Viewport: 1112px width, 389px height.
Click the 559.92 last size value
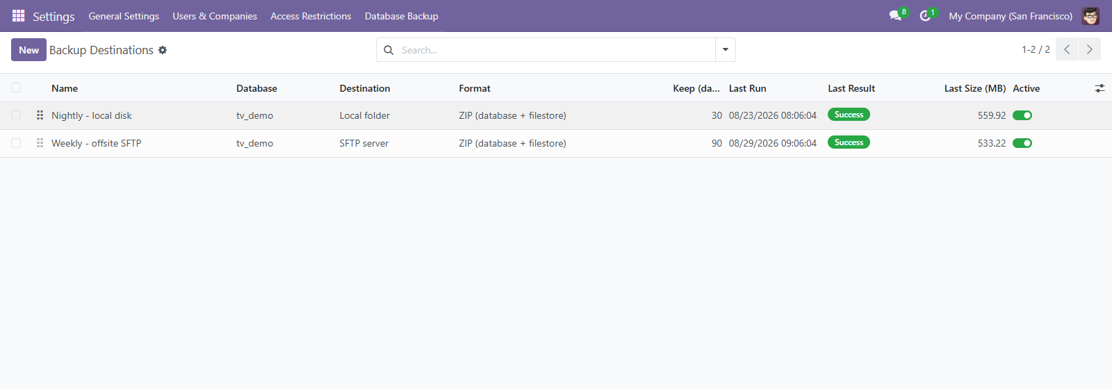coord(992,115)
